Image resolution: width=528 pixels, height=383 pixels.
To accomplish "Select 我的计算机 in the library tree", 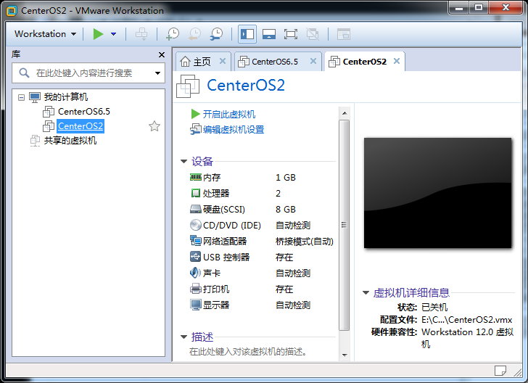I will pyautogui.click(x=66, y=97).
